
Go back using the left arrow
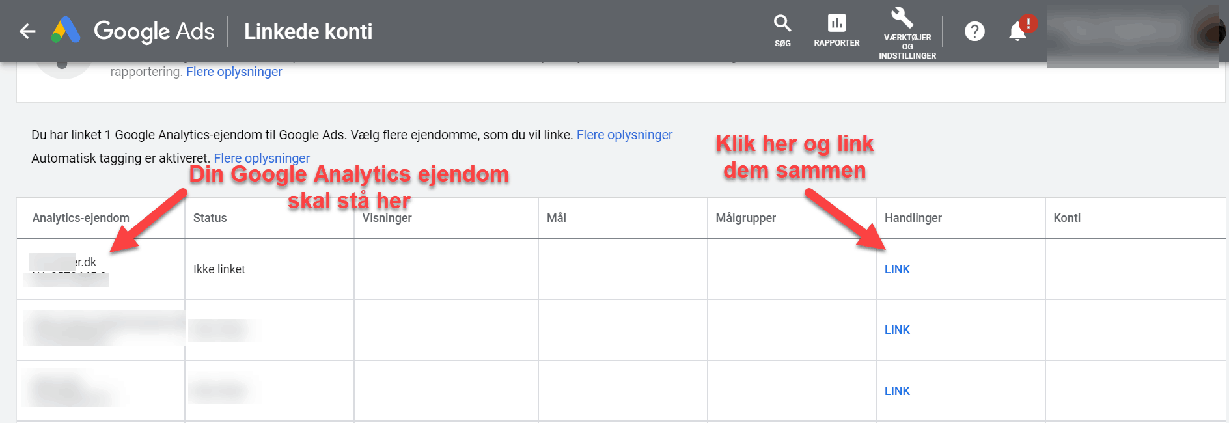(27, 31)
